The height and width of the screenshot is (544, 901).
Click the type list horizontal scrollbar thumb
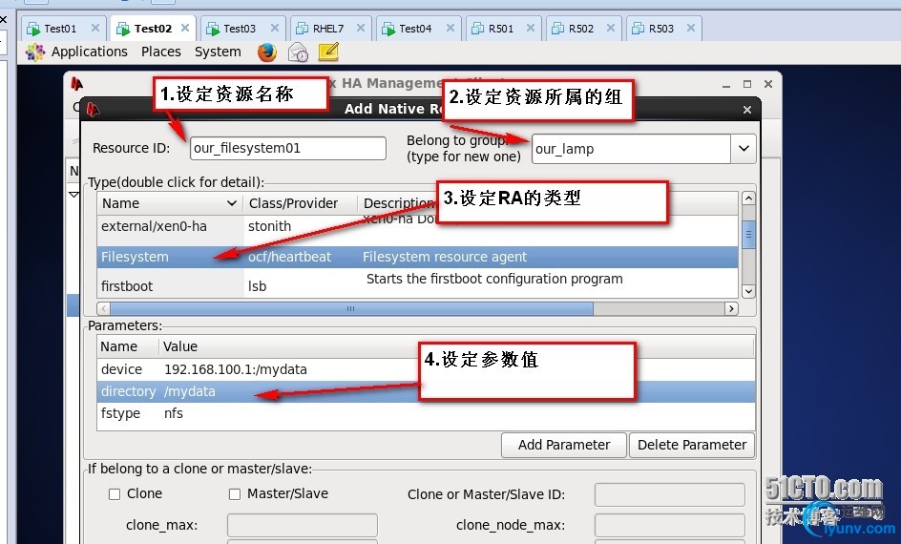[x=351, y=308]
